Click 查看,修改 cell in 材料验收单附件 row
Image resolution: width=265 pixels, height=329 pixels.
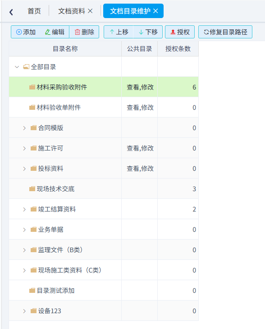[140, 108]
